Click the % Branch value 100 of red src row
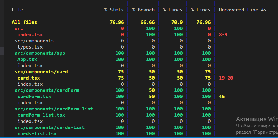This screenshot has width=278, height=138. (x=150, y=28)
